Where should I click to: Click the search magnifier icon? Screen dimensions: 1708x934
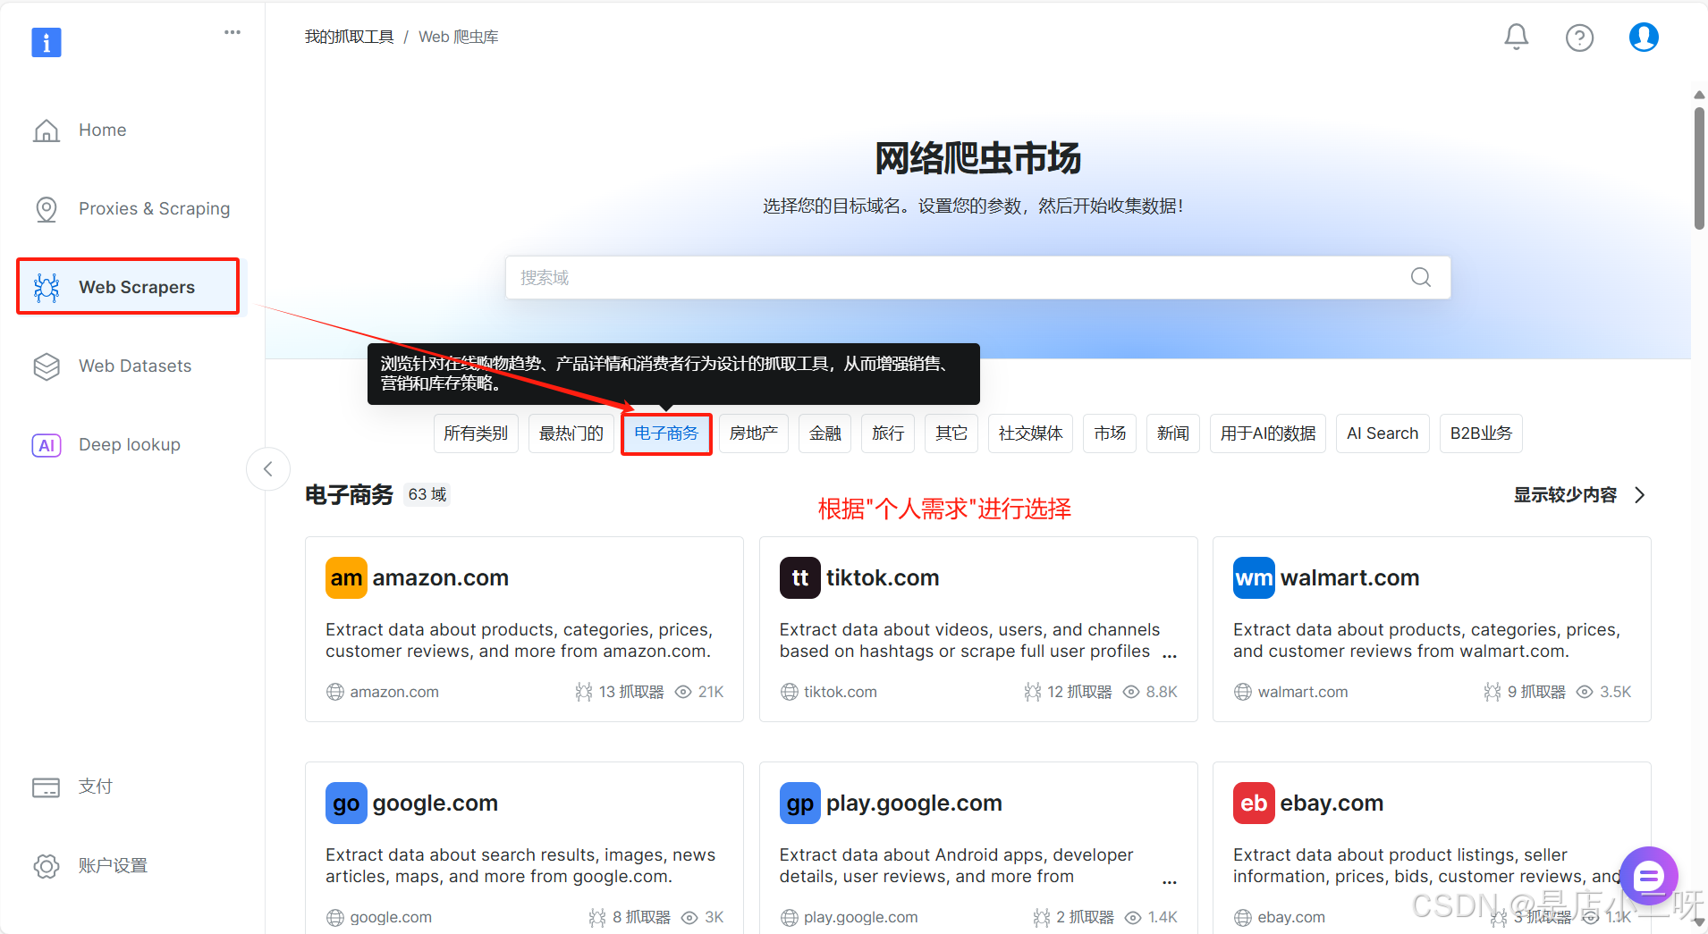pyautogui.click(x=1420, y=277)
